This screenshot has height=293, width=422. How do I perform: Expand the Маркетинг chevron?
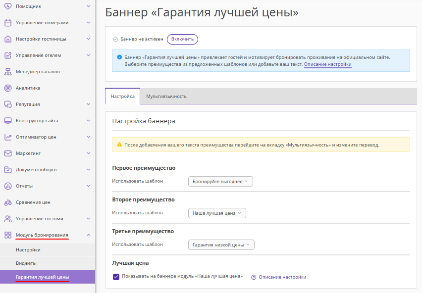coord(88,153)
